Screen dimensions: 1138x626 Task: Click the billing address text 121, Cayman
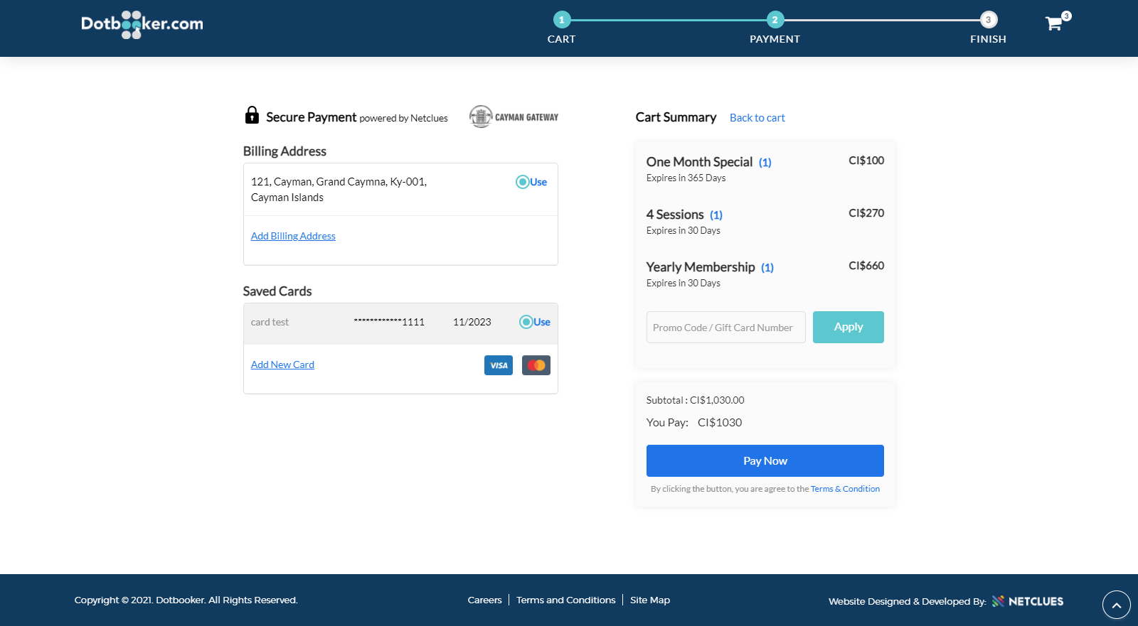pyautogui.click(x=339, y=190)
